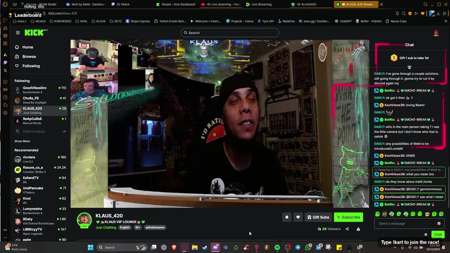Open UndPancake recommended channel

click(x=40, y=190)
